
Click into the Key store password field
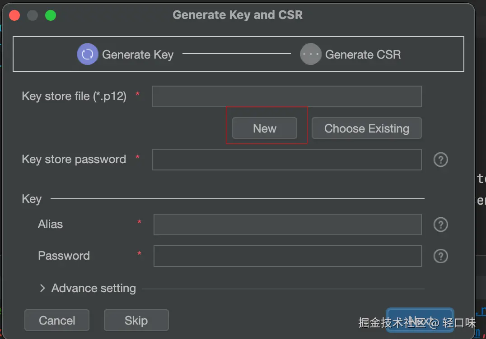pyautogui.click(x=286, y=160)
